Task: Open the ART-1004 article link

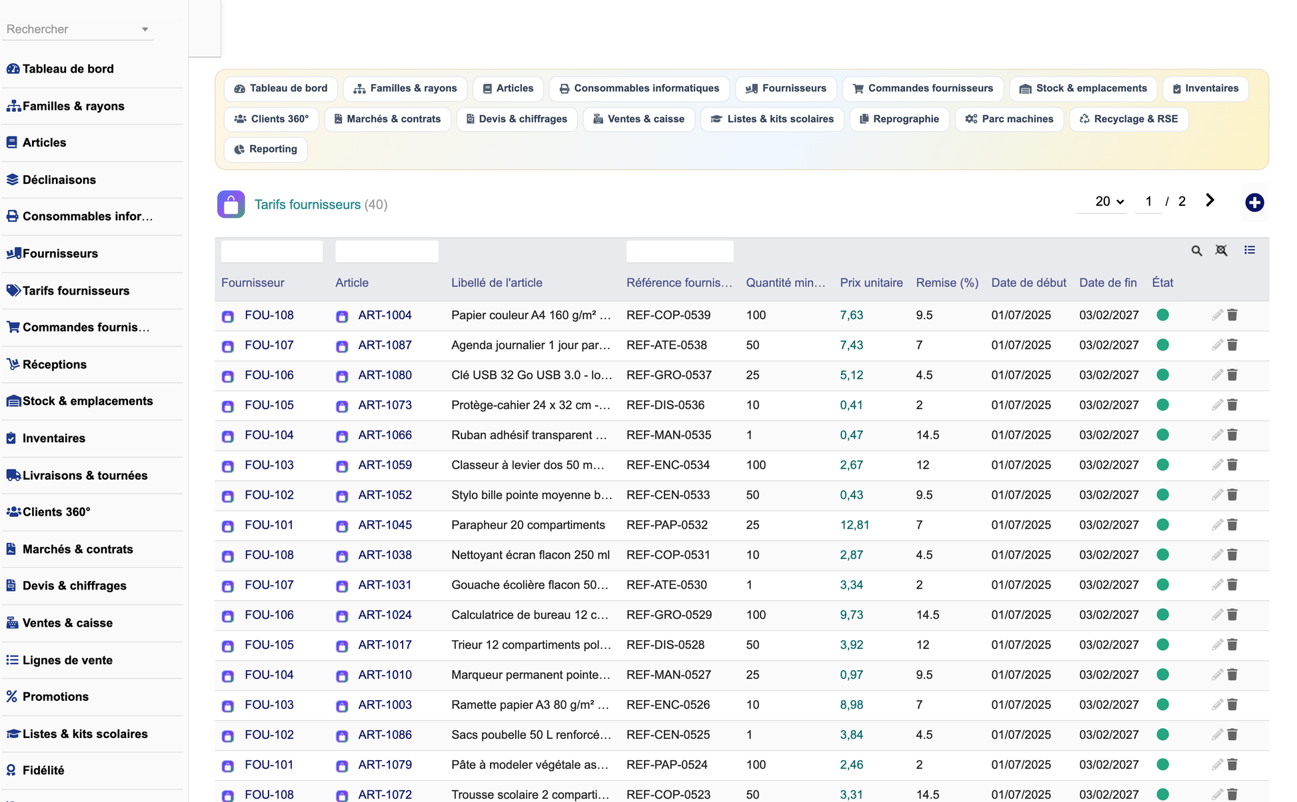Action: coord(385,315)
